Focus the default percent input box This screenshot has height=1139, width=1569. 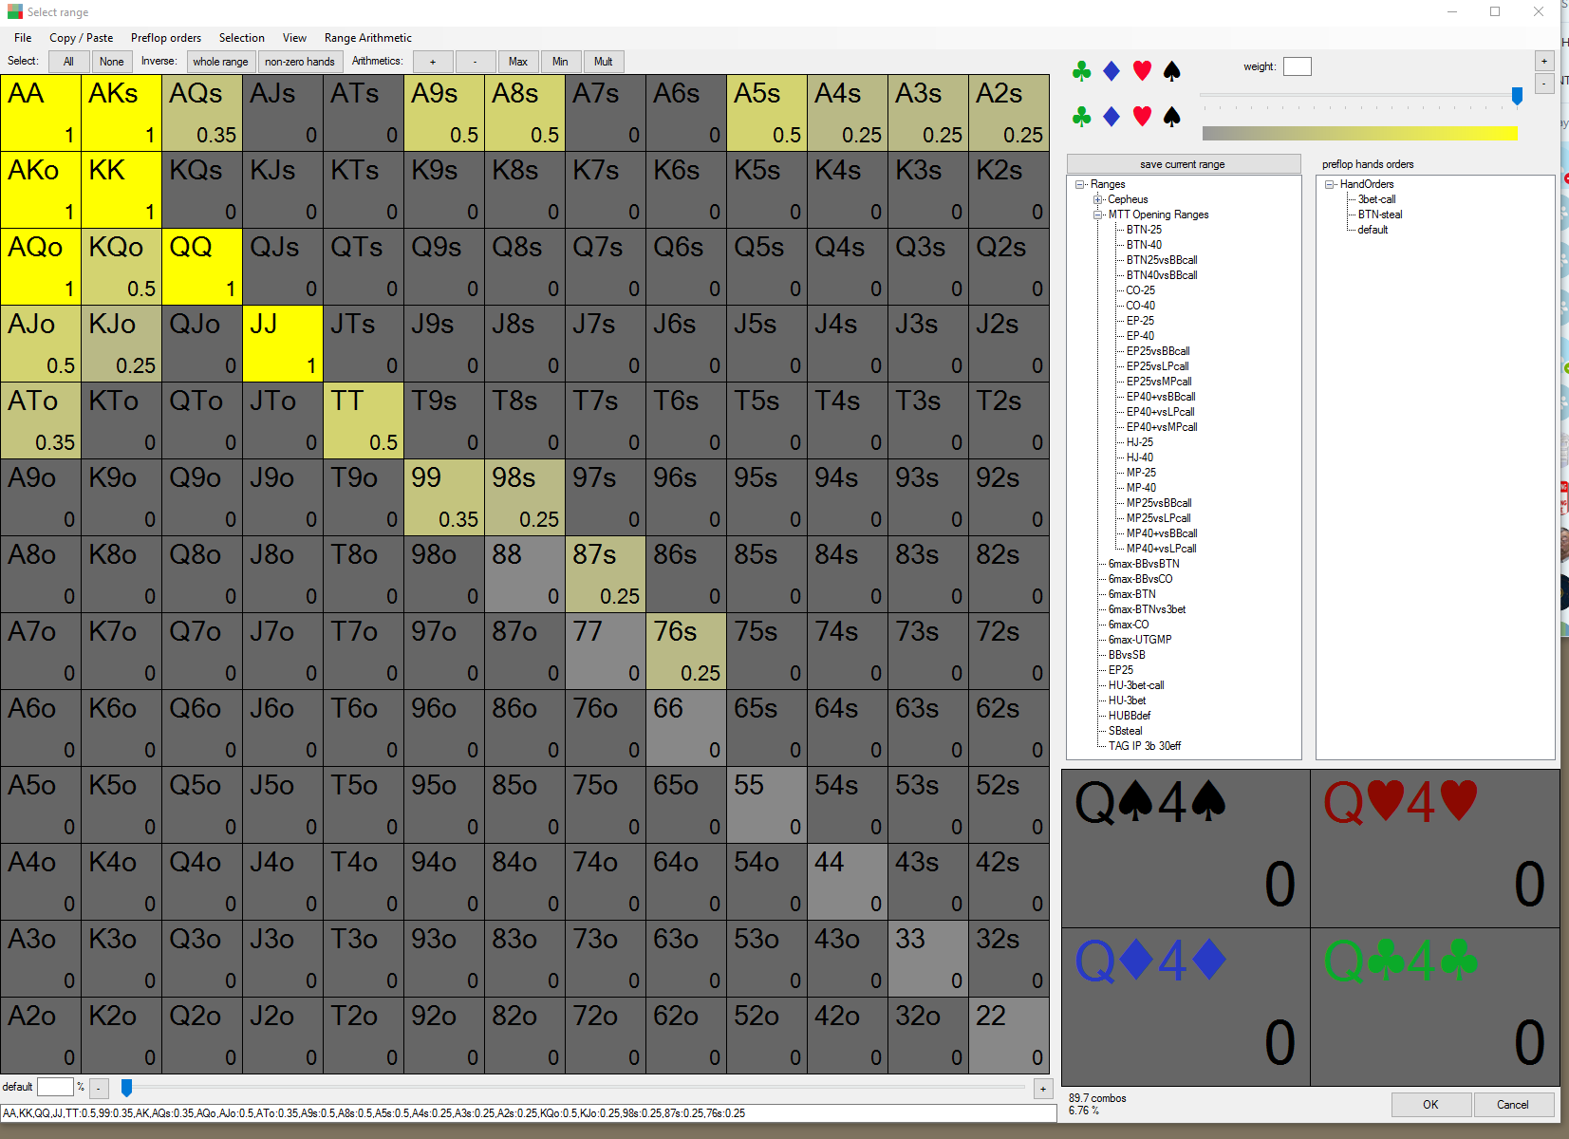pos(55,1088)
